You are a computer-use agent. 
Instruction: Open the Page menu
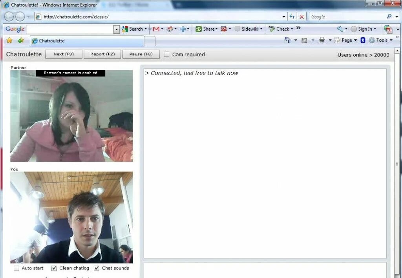345,40
